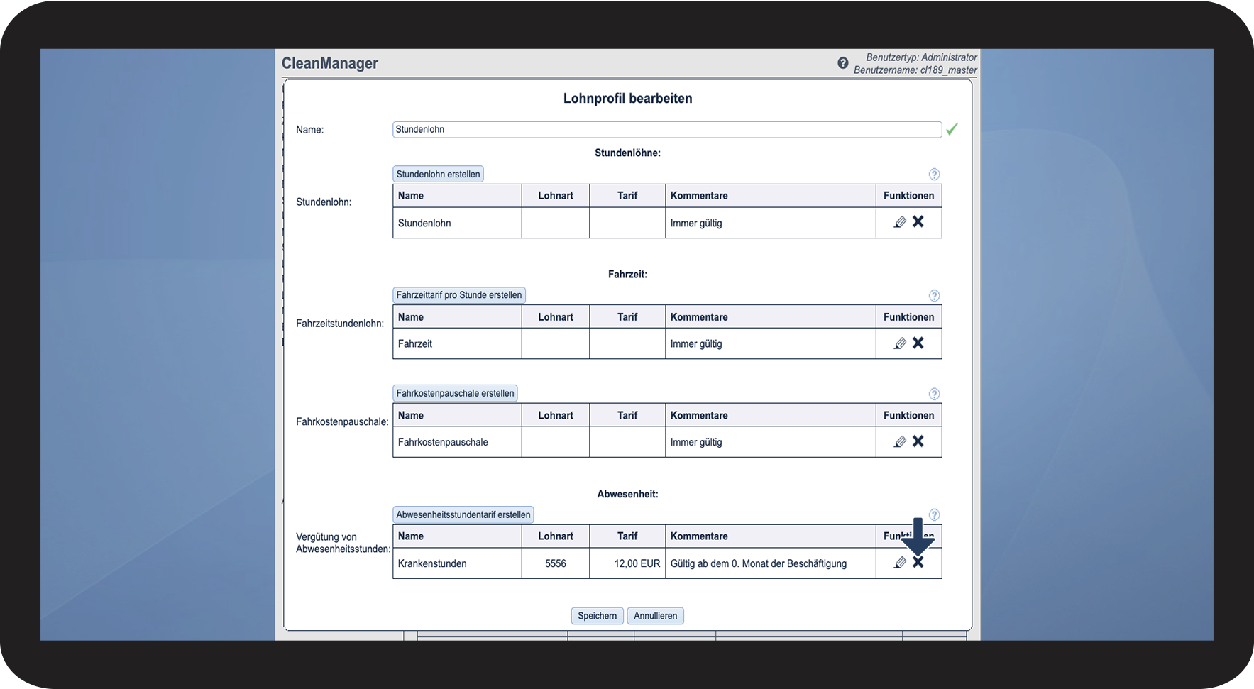1254x689 pixels.
Task: Focus the Name input field
Action: click(x=667, y=129)
